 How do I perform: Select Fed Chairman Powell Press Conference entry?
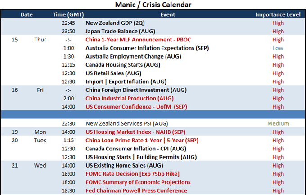point(136,190)
